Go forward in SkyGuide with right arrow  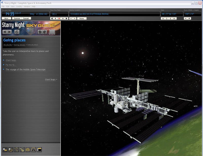9,32
